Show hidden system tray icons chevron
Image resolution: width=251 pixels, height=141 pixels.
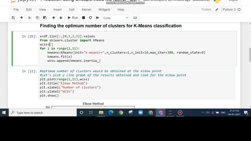[x=203, y=113]
